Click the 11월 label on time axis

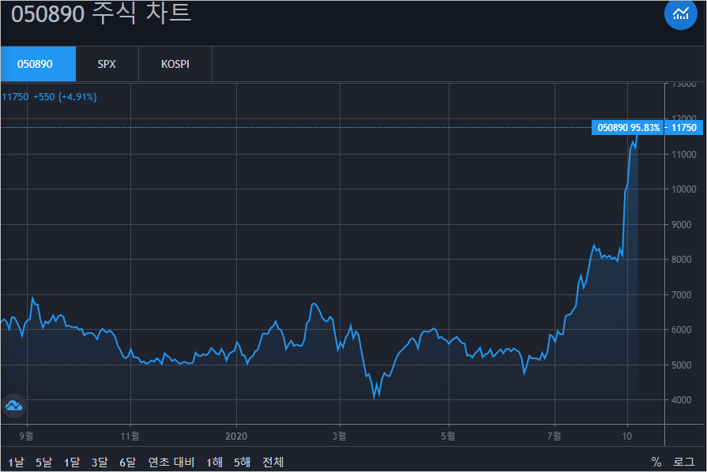coord(130,436)
